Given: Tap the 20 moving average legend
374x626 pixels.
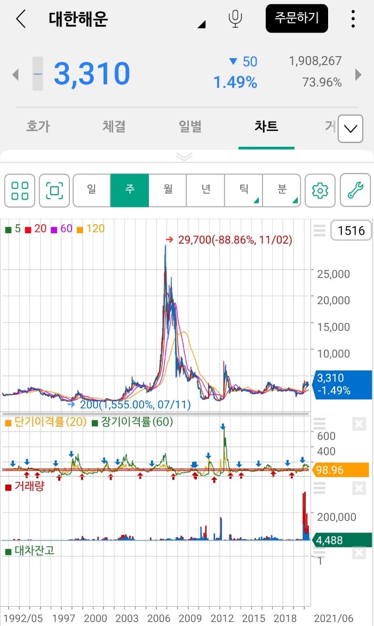Looking at the screenshot, I should point(36,229).
